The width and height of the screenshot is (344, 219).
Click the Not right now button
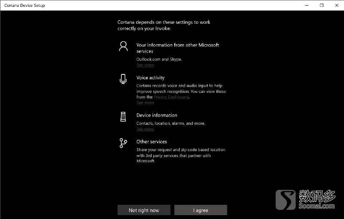point(144,210)
